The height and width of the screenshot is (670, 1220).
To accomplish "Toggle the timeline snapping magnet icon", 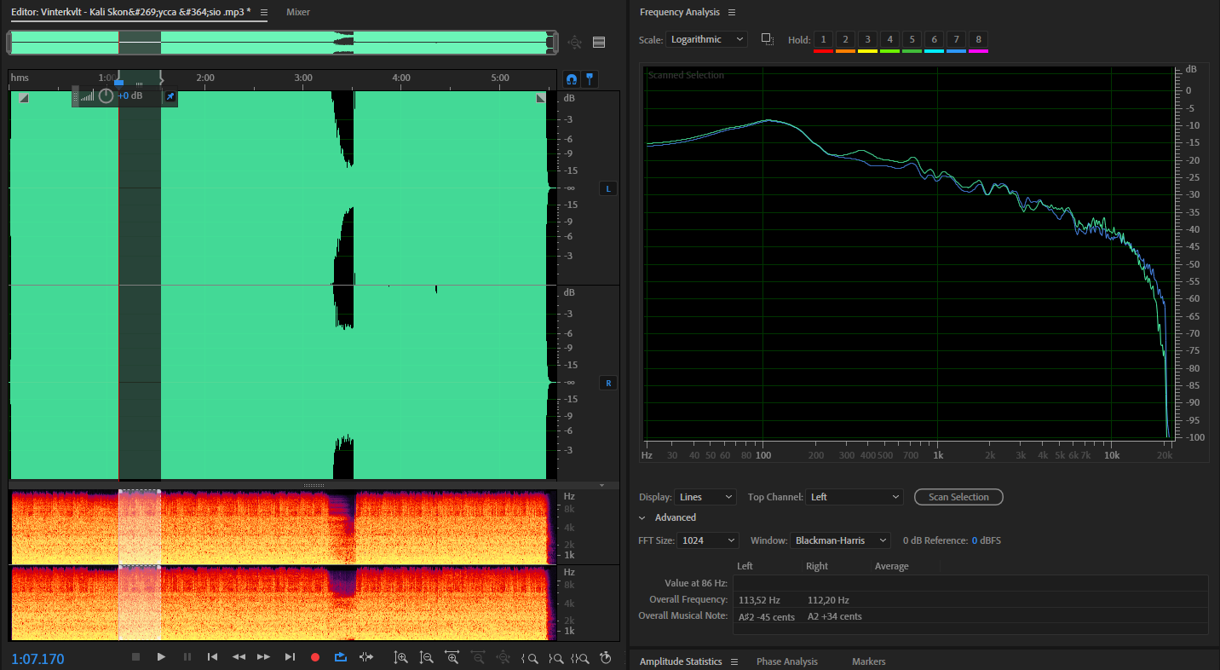I will tap(572, 79).
